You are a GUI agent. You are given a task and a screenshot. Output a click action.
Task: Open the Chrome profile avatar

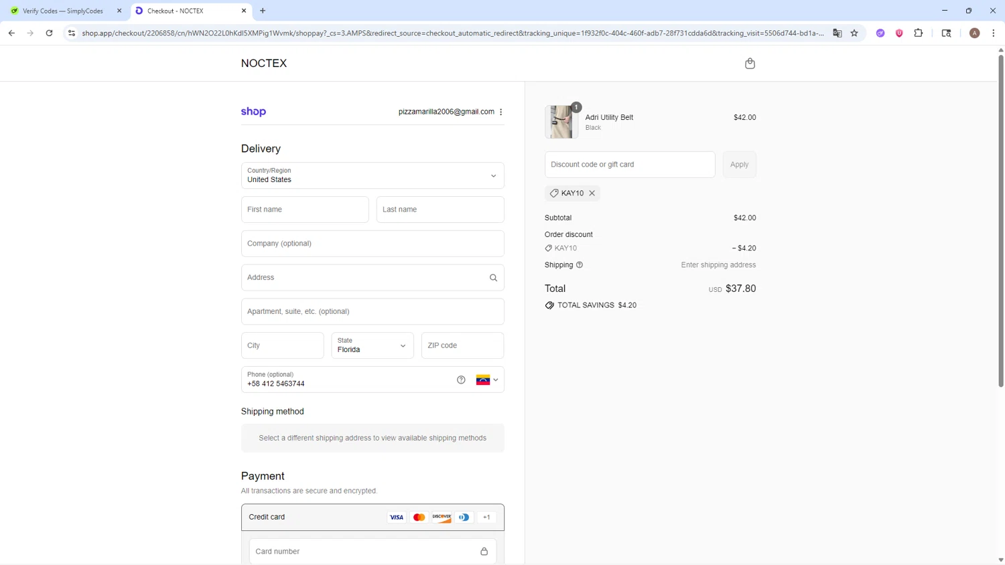coord(975,33)
